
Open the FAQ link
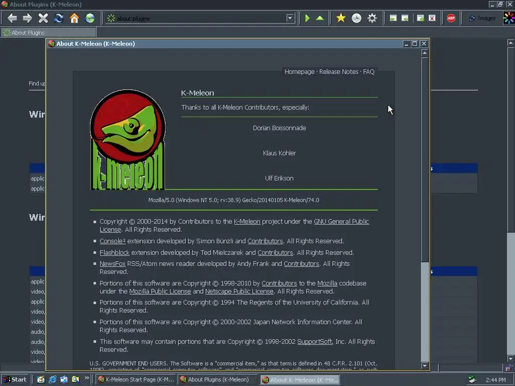click(369, 71)
